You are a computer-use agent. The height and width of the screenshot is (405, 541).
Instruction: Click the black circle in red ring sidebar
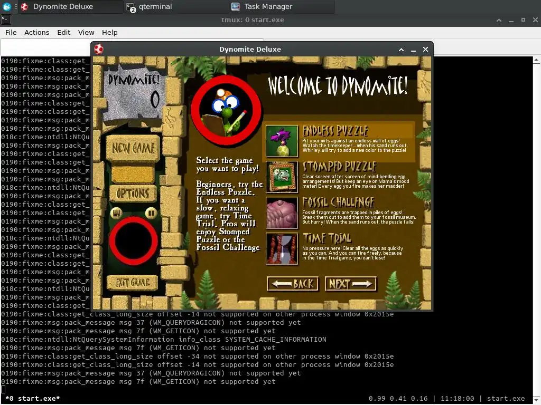click(x=133, y=240)
